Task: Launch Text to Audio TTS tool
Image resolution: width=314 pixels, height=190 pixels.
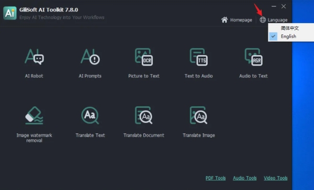Action: click(x=199, y=63)
